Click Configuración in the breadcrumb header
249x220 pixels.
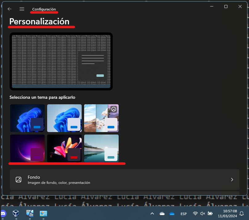44,9
